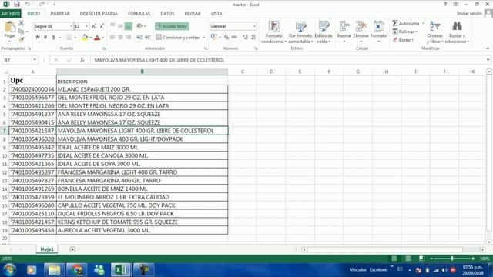Select cell MILANO ESPAGUETI 200 GR.

click(142, 89)
